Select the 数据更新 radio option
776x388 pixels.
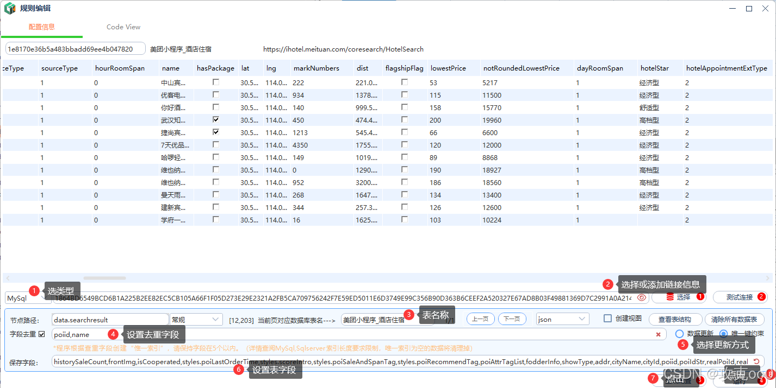click(679, 334)
